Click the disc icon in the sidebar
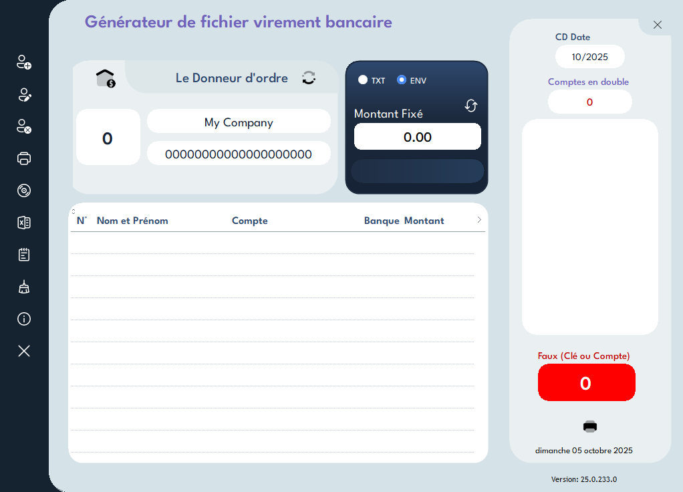The image size is (683, 492). coord(24,191)
